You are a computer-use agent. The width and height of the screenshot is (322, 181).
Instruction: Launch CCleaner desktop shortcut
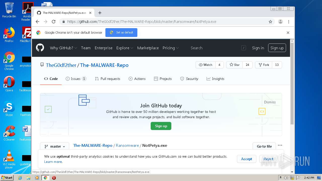pyautogui.click(x=9, y=133)
